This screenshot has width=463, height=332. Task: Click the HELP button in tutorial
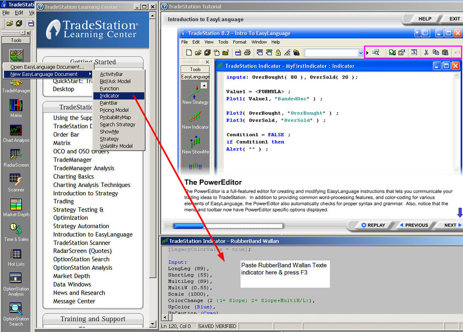[425, 19]
